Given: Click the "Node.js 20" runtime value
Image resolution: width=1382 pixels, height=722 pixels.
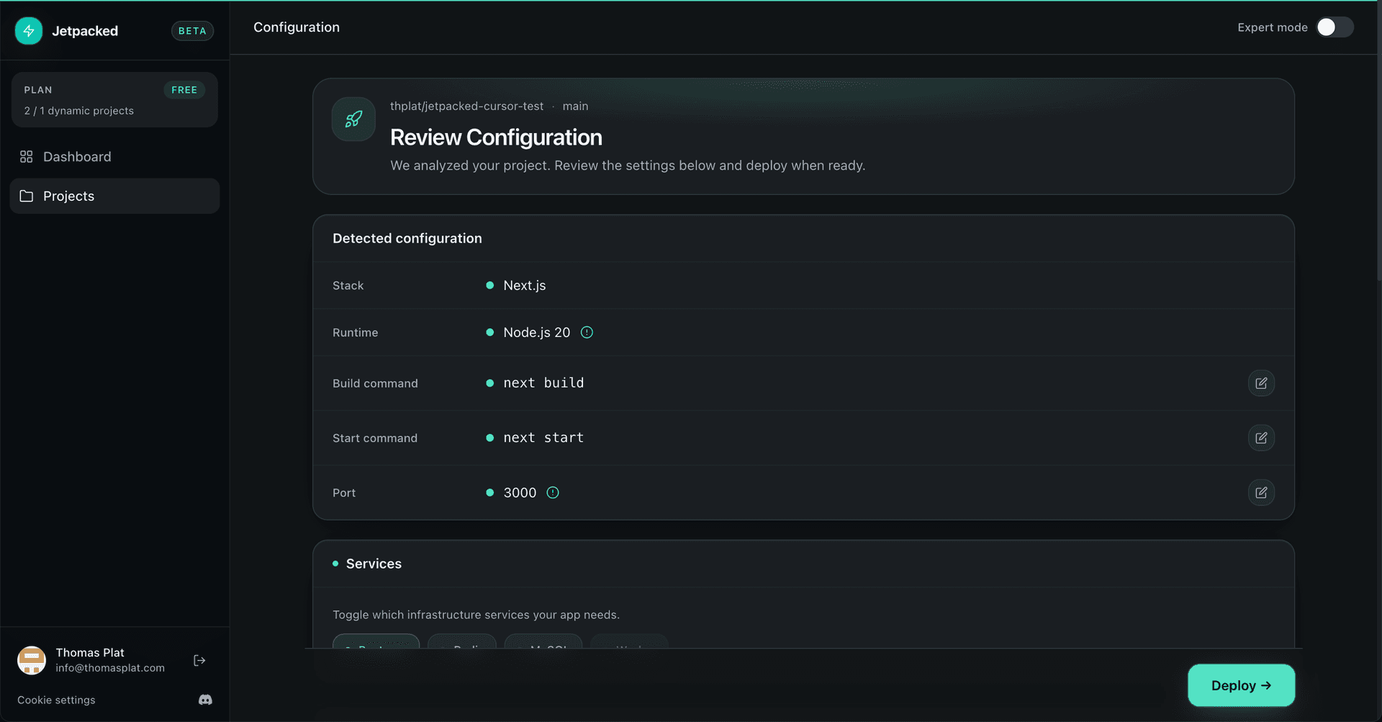Looking at the screenshot, I should [537, 333].
